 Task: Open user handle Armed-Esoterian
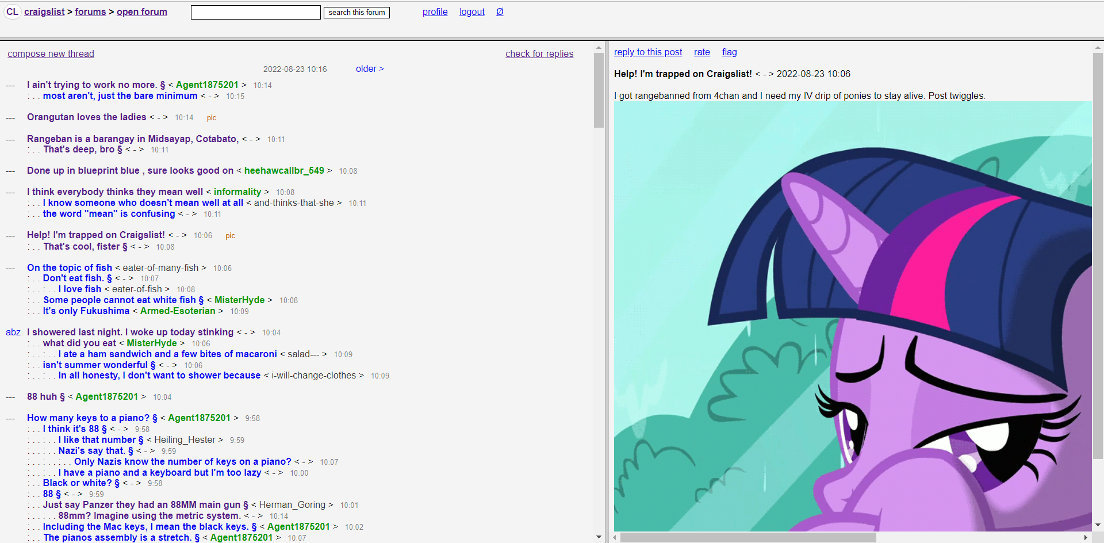(178, 311)
